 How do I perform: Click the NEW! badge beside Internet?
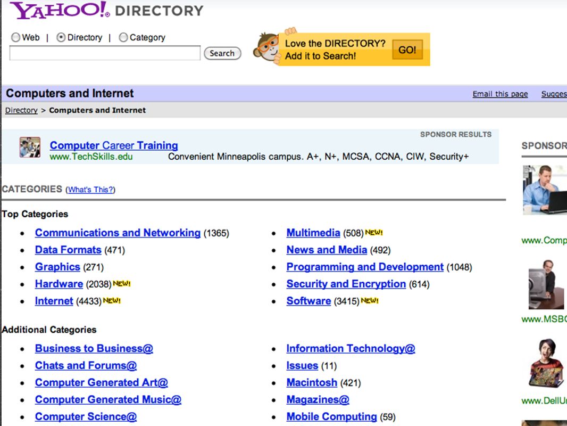[x=112, y=300]
